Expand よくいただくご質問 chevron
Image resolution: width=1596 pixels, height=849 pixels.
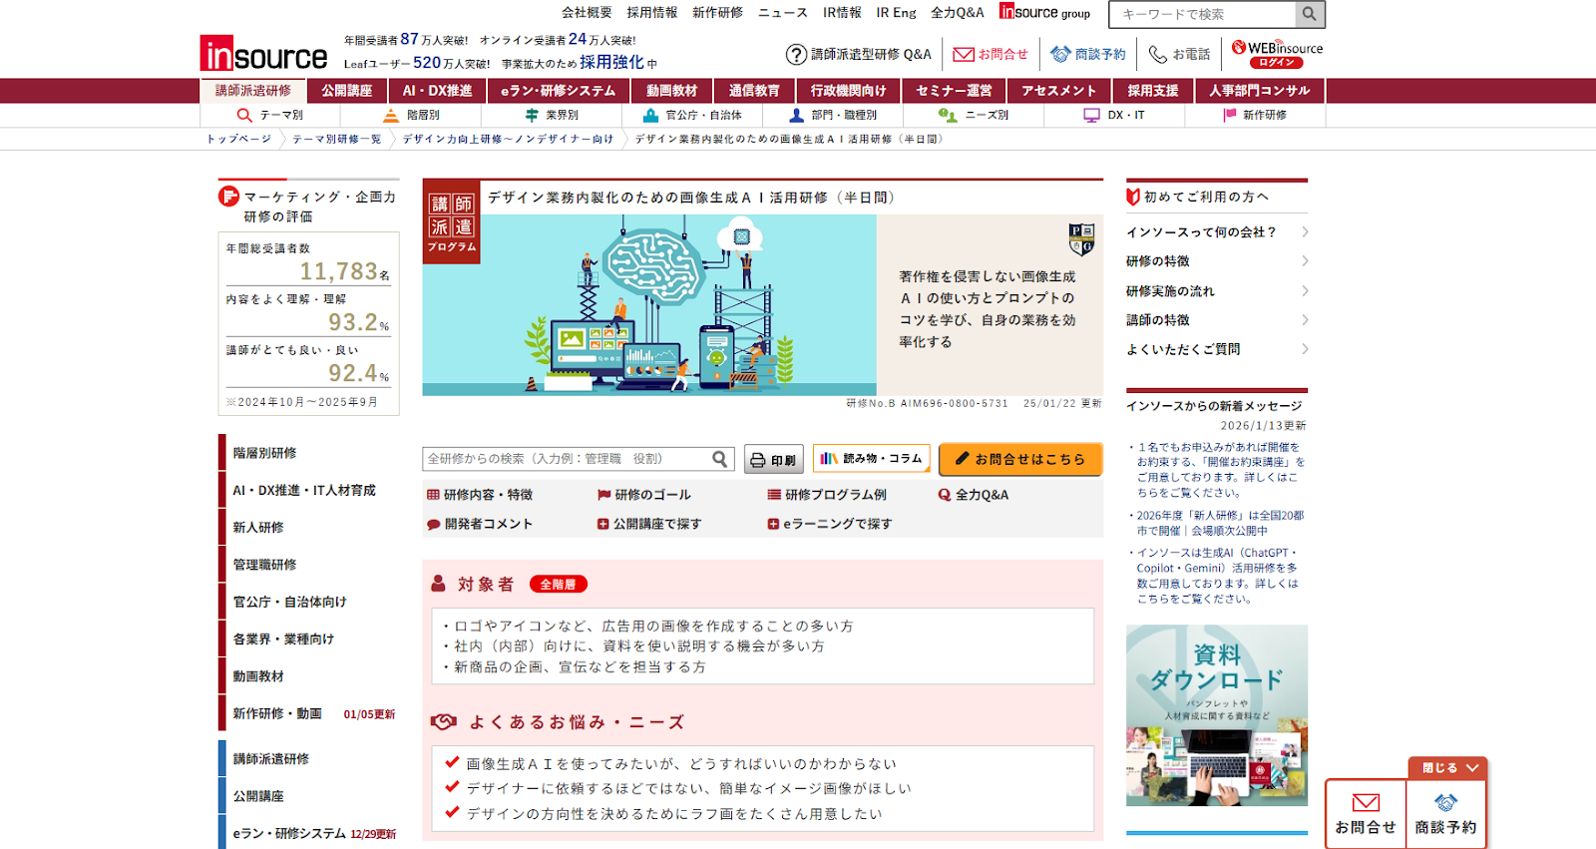(x=1305, y=349)
